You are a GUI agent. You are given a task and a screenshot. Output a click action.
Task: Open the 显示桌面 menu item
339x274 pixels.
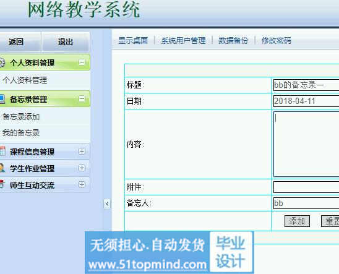pyautogui.click(x=133, y=40)
